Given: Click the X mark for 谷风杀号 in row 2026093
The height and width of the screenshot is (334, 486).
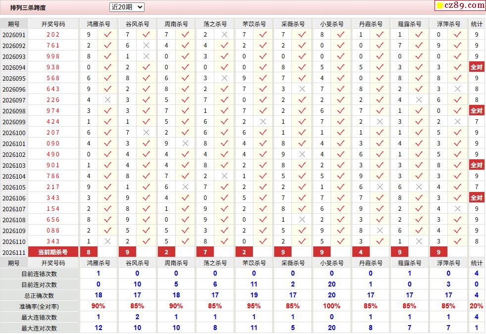Looking at the screenshot, I should tap(146, 56).
